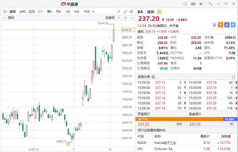The width and height of the screenshot is (238, 152).
Task: Click the orange 85.71% bid ratio bar
Action: pyautogui.click(x=179, y=119)
